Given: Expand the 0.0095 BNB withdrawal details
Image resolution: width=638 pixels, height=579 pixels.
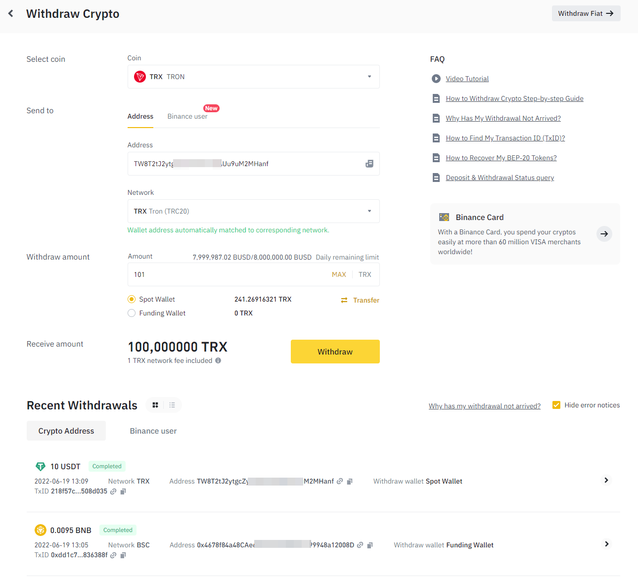Looking at the screenshot, I should [x=606, y=544].
